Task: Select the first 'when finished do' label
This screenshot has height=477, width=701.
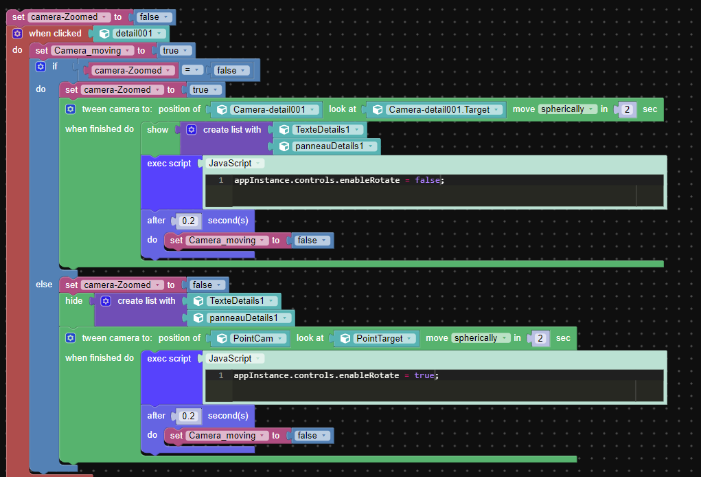Action: 100,129
